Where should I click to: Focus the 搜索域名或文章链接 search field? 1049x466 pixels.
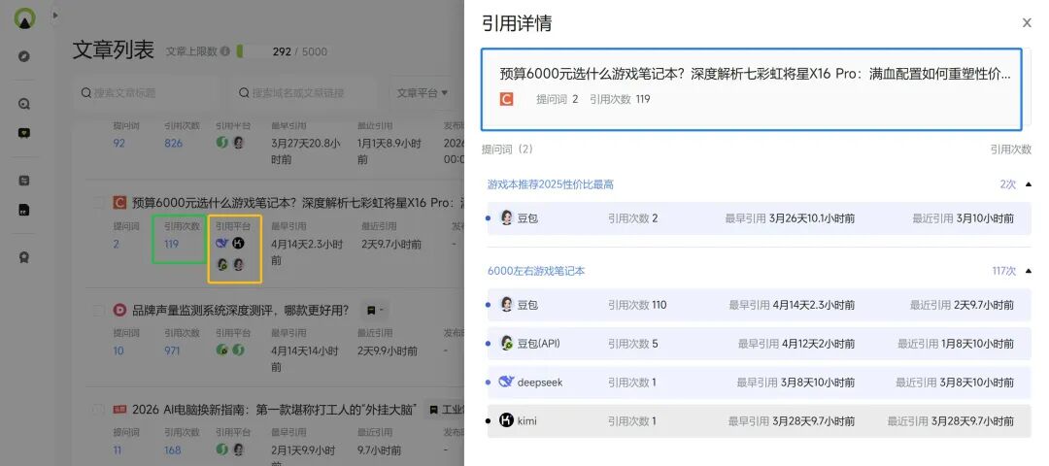[x=306, y=93]
